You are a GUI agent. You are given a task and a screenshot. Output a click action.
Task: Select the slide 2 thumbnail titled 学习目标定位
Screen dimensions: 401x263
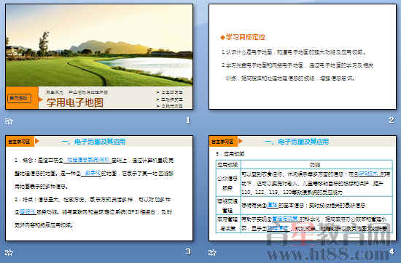[303, 57]
